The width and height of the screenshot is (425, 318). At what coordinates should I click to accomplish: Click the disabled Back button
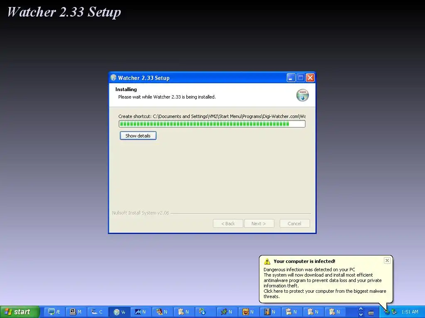228,224
